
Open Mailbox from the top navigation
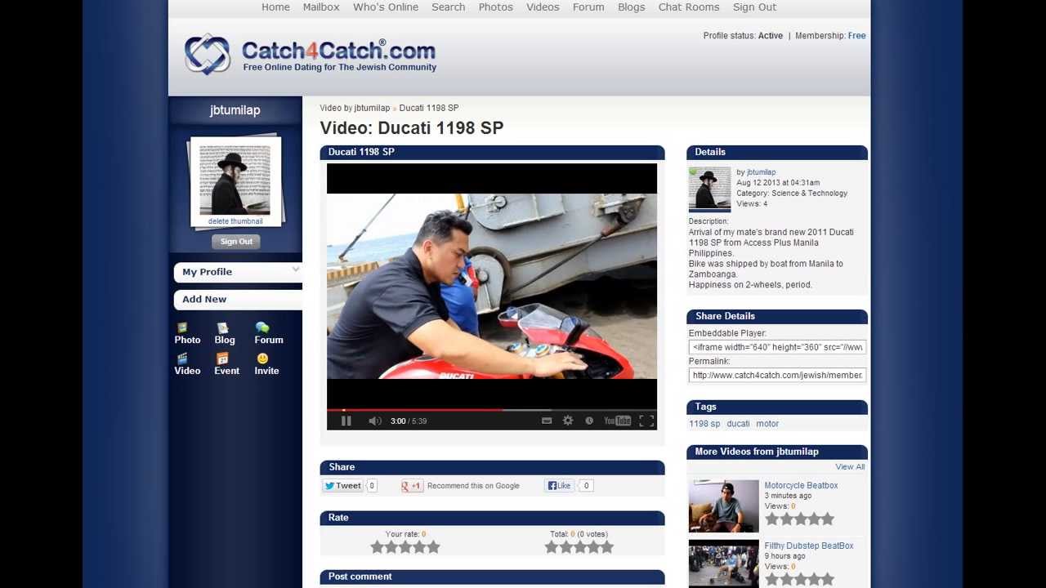tap(321, 7)
